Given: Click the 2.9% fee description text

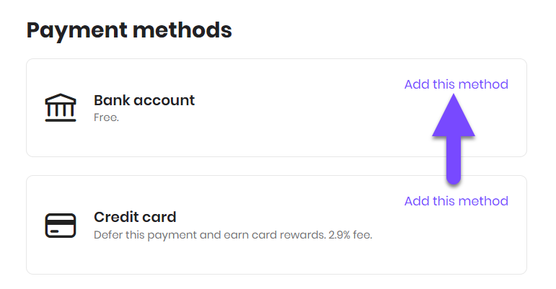Looking at the screenshot, I should [x=233, y=235].
